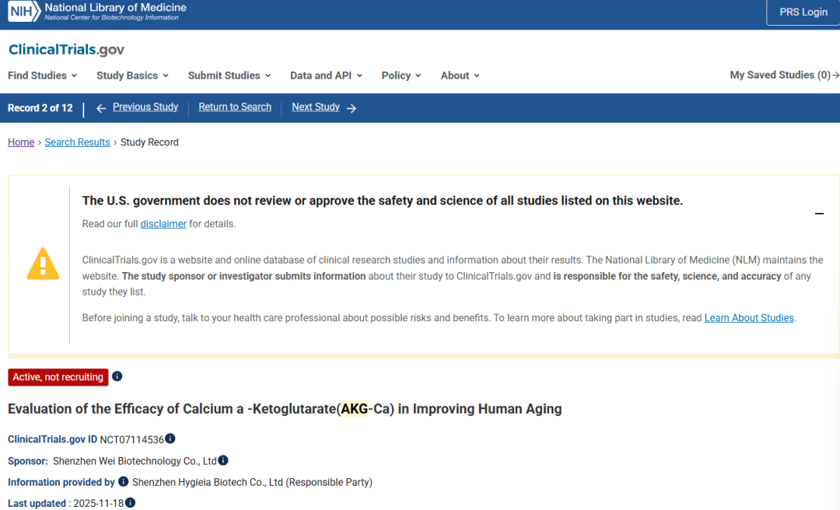Expand the Data and API menu
The height and width of the screenshot is (510, 840).
click(x=326, y=75)
